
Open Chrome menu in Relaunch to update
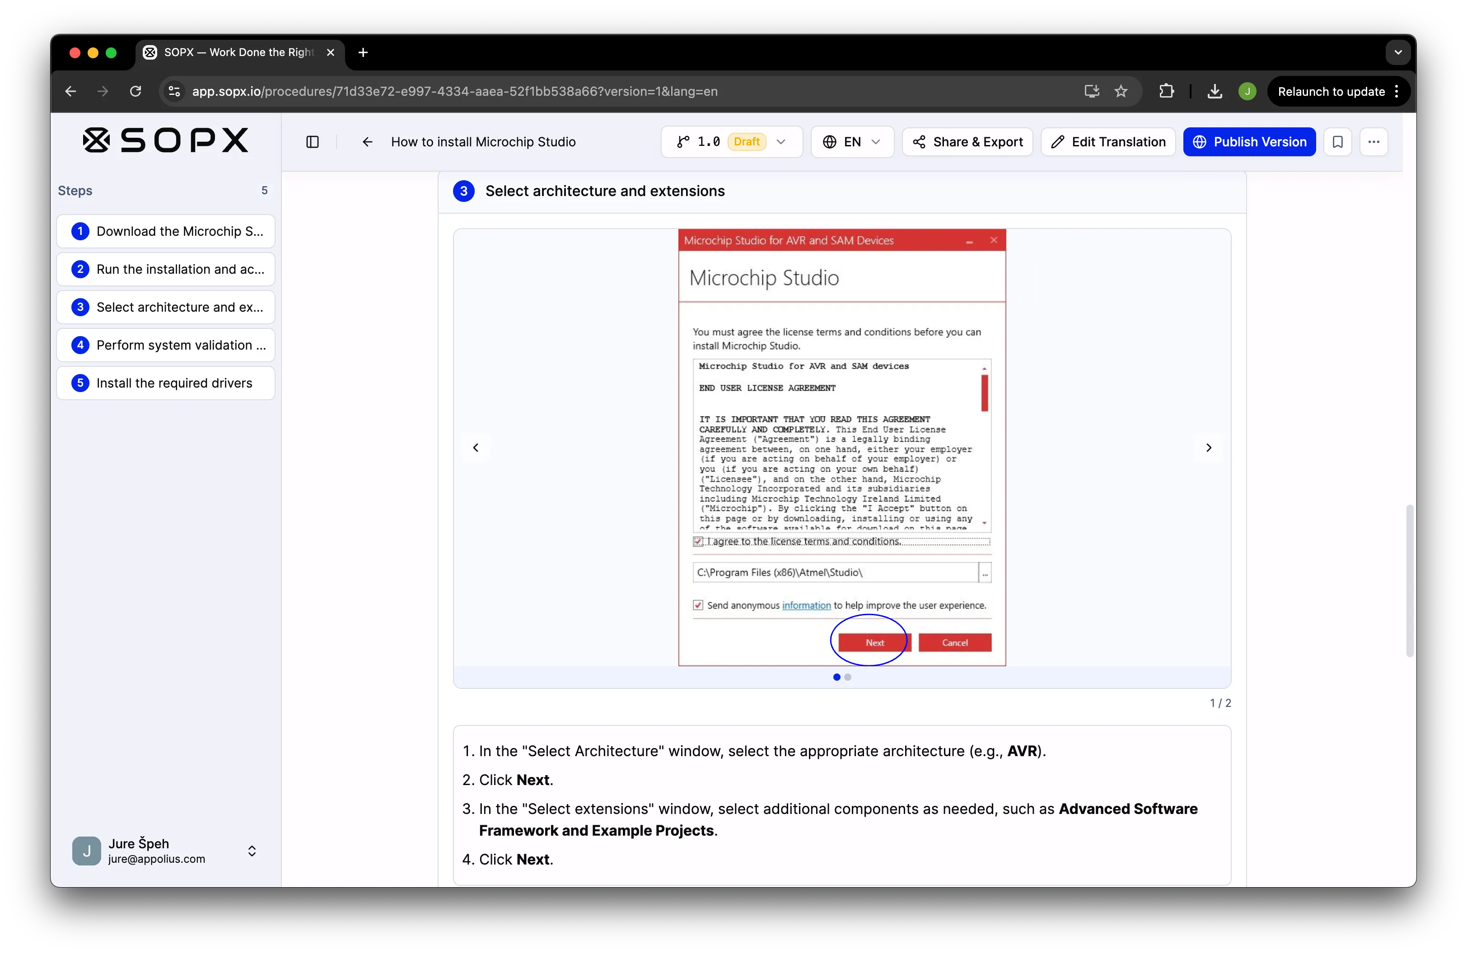click(1396, 91)
